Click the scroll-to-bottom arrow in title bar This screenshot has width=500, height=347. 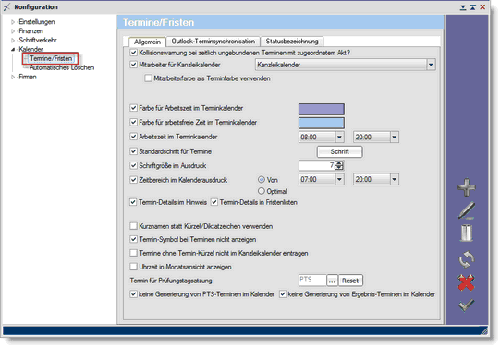(x=463, y=7)
